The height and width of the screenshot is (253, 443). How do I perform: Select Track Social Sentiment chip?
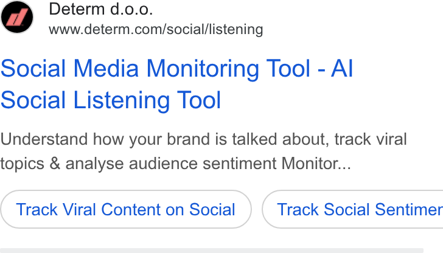point(352,209)
